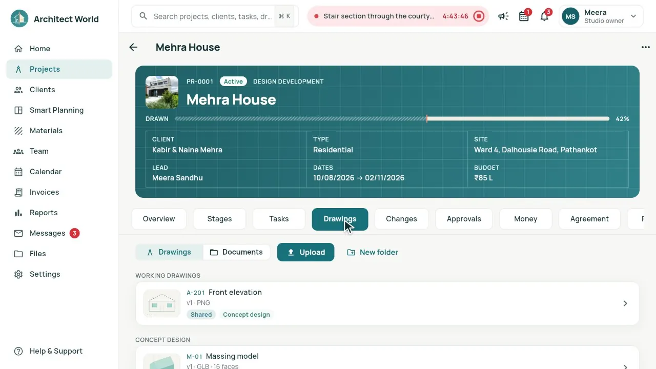Open Smart Planning in the sidebar
The height and width of the screenshot is (369, 656).
point(59,110)
